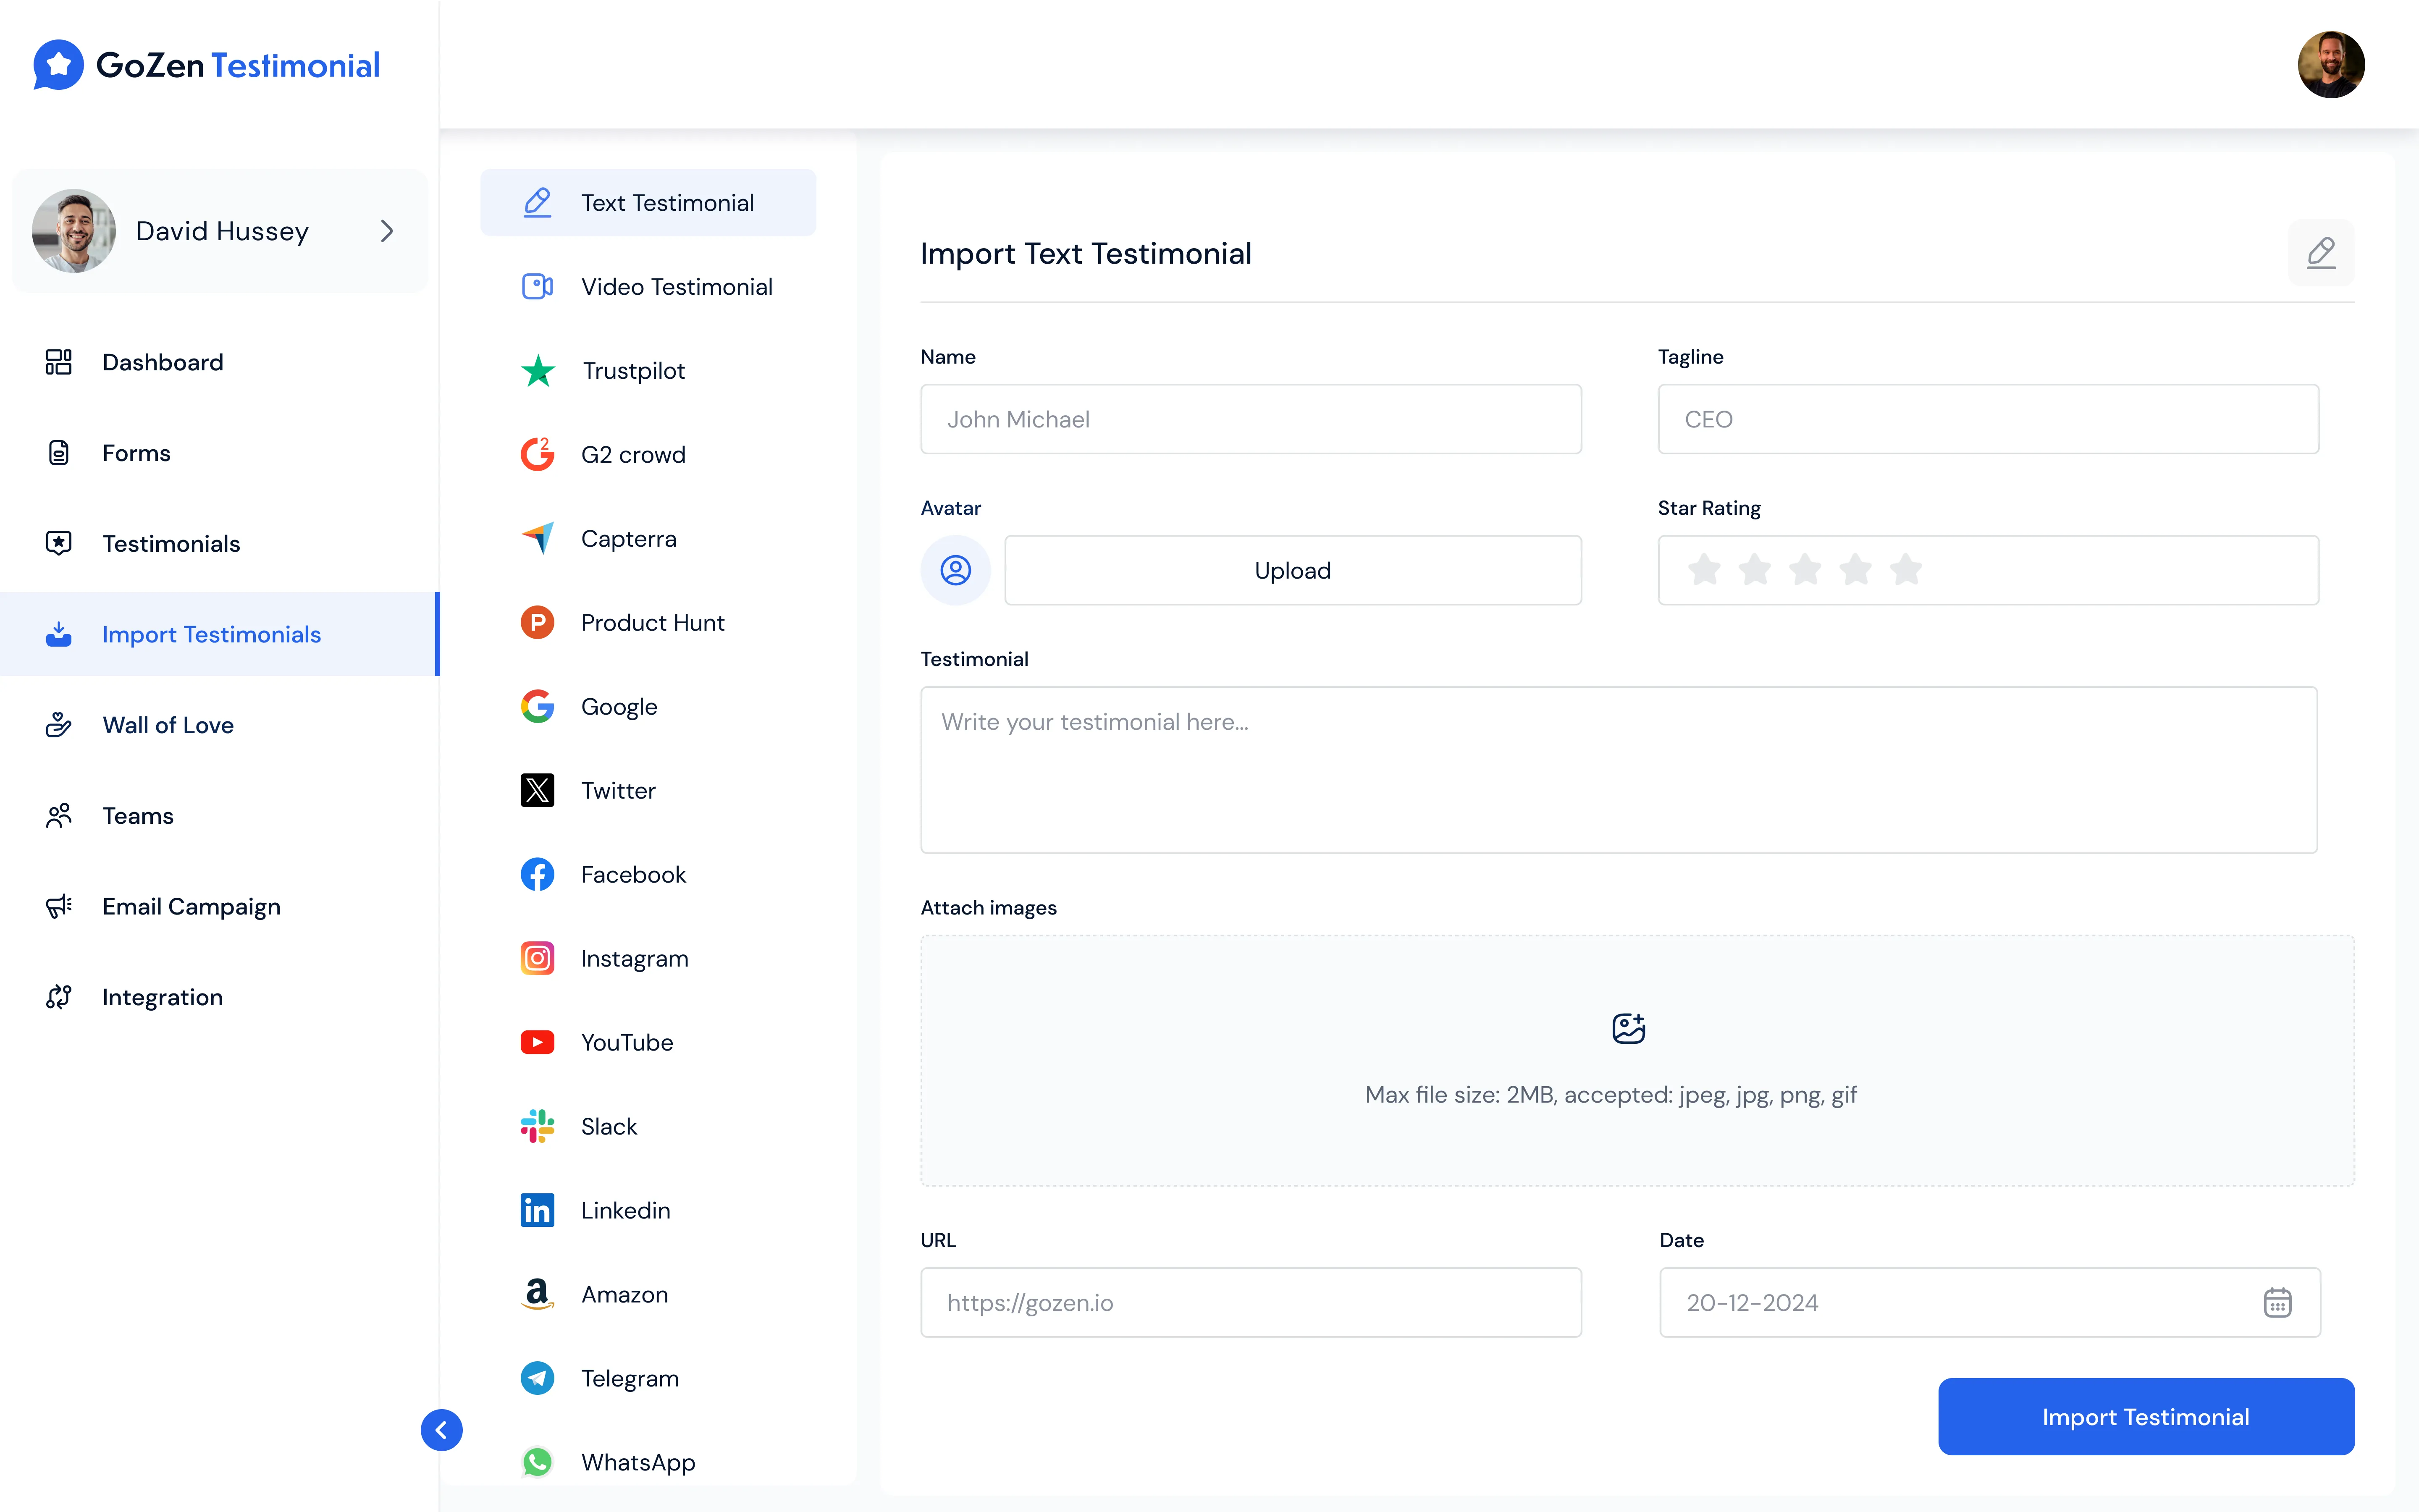Open the Dashboard menu item
The width and height of the screenshot is (2419, 1512).
point(220,362)
